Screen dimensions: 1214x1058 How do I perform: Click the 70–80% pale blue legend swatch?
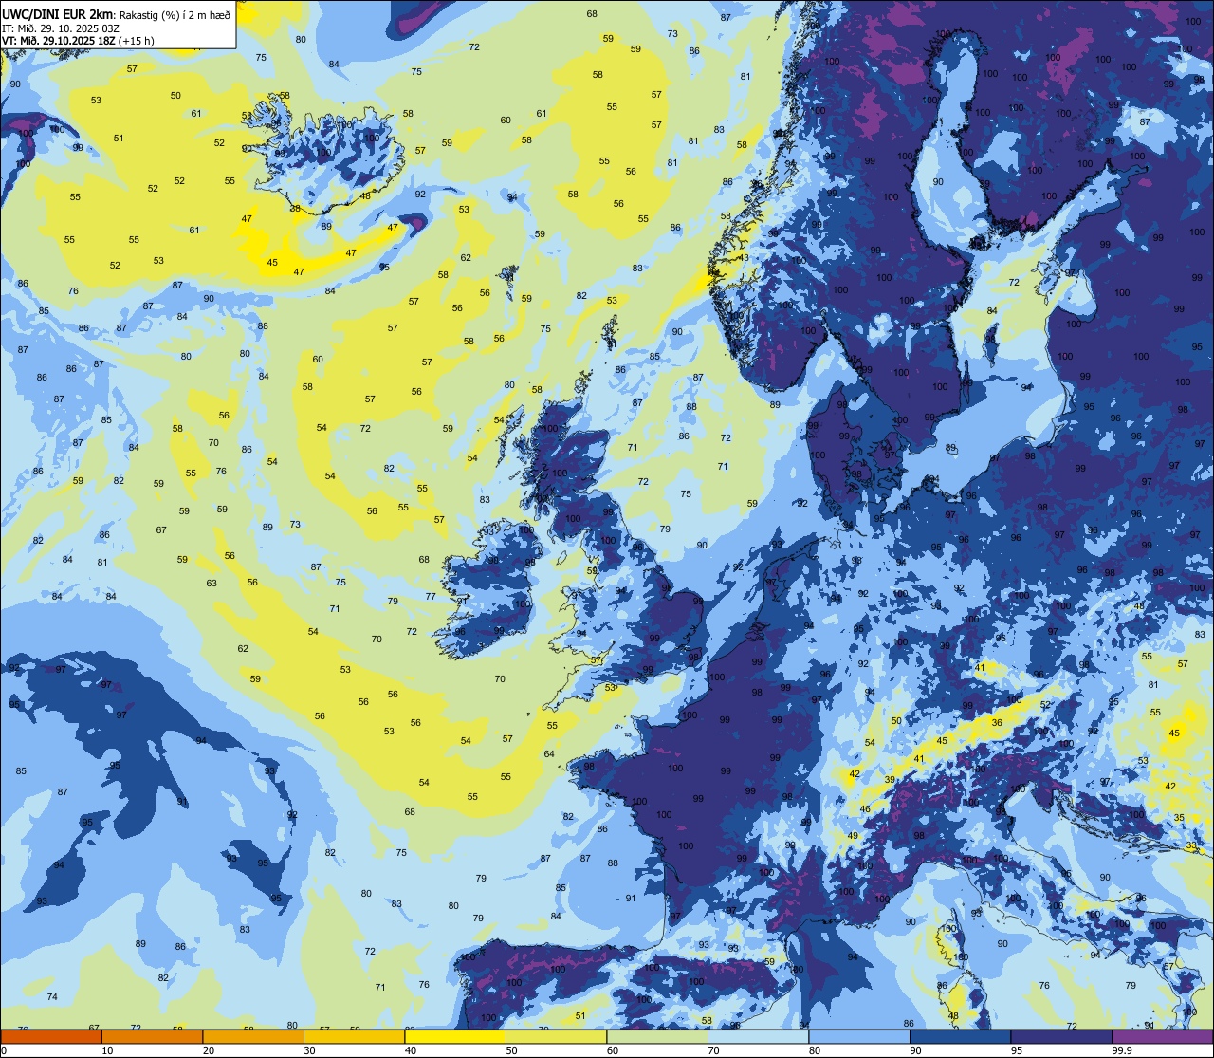758,1036
